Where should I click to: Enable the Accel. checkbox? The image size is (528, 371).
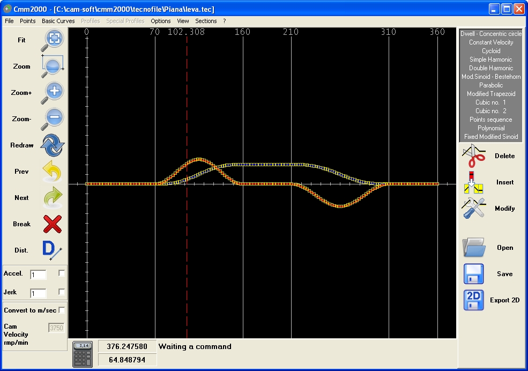click(62, 273)
